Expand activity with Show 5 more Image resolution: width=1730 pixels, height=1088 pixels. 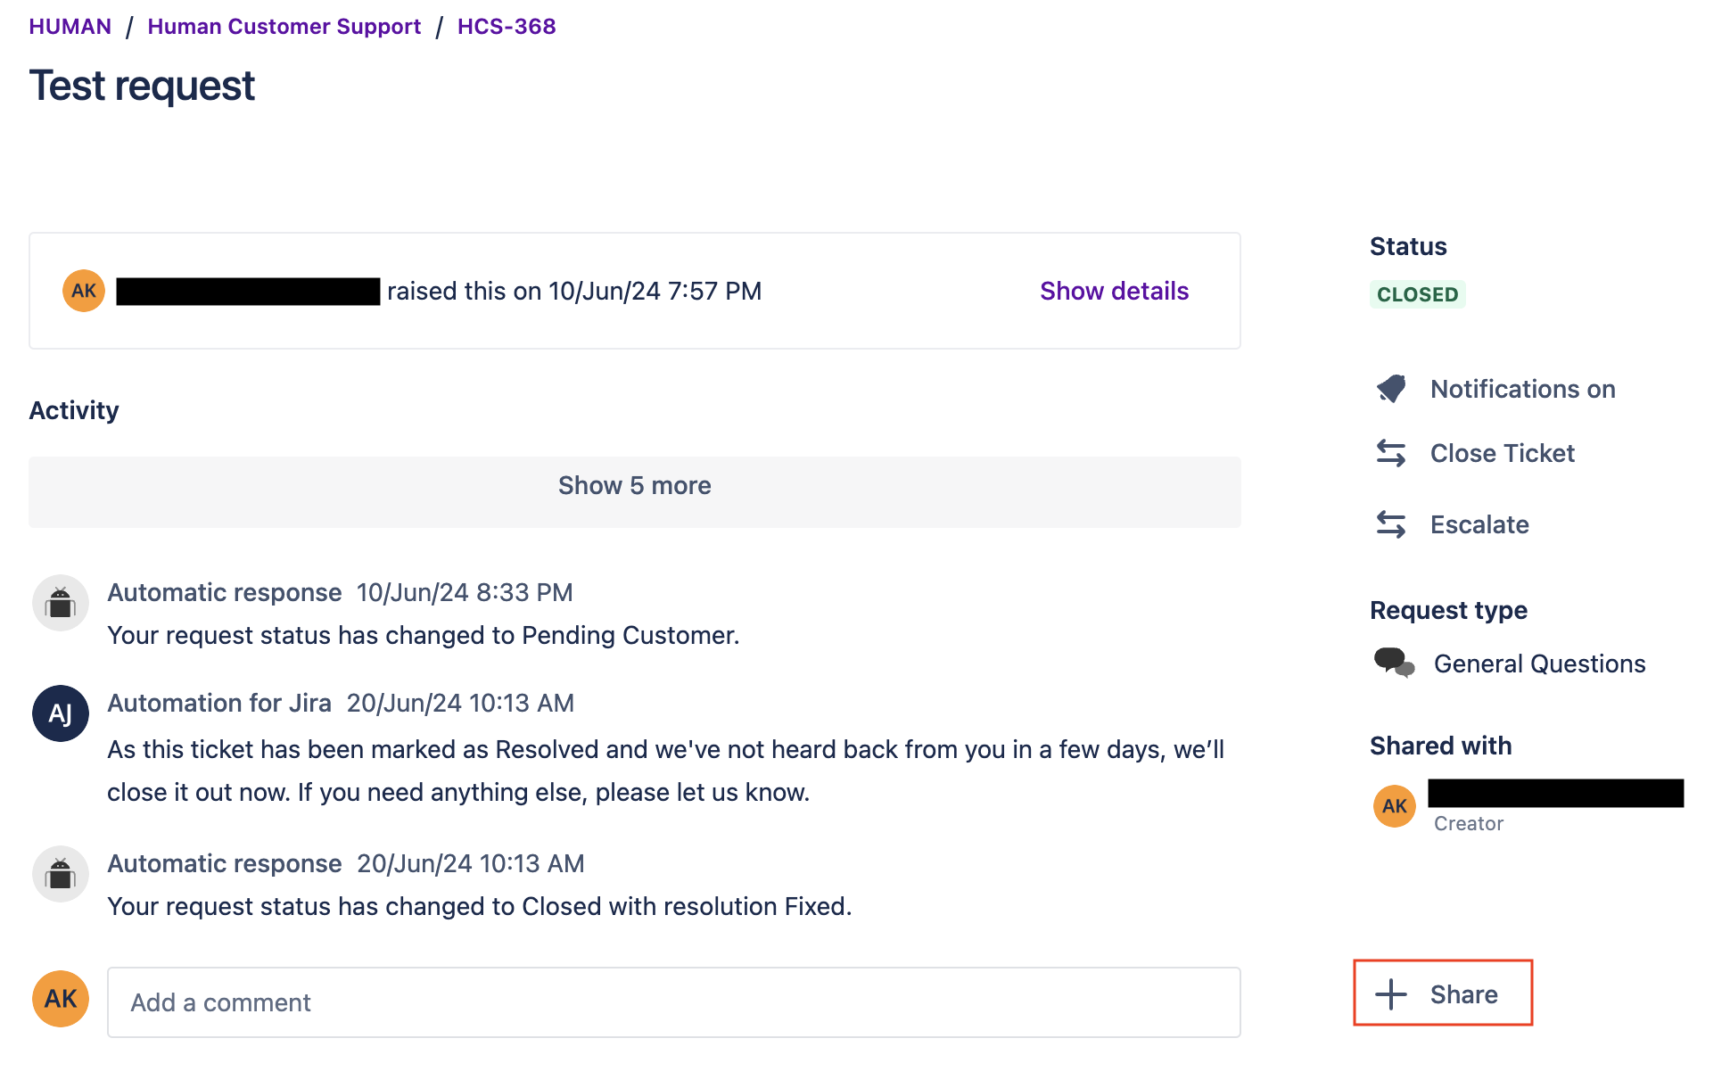[x=634, y=486]
